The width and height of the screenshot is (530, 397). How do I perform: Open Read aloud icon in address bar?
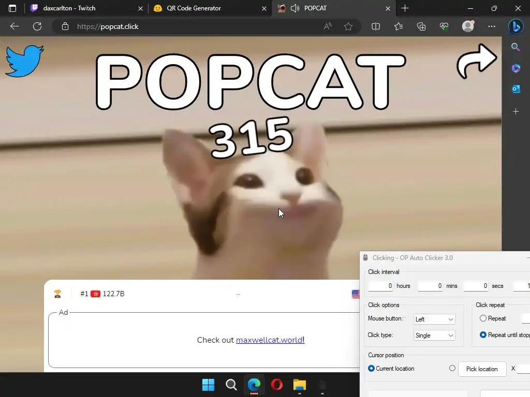[x=328, y=26]
